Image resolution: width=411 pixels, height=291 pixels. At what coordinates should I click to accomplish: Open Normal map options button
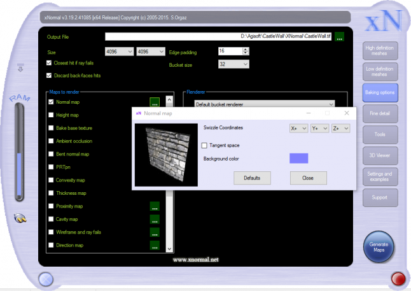(x=155, y=102)
